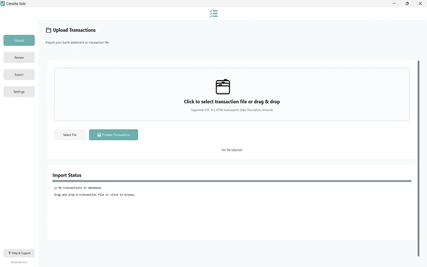This screenshot has width=427, height=267.
Task: Click the Censitio Solo app icon in title bar
Action: click(x=3, y=4)
